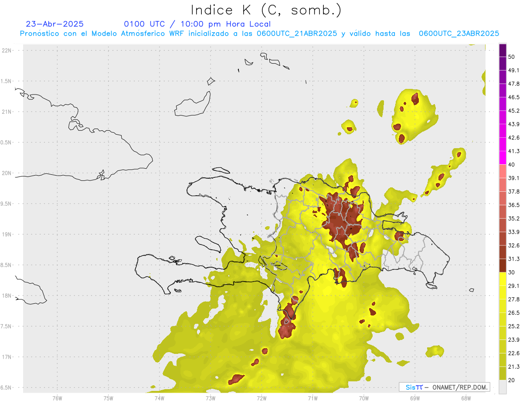Click the '23.9' colorbar label

click(514, 340)
